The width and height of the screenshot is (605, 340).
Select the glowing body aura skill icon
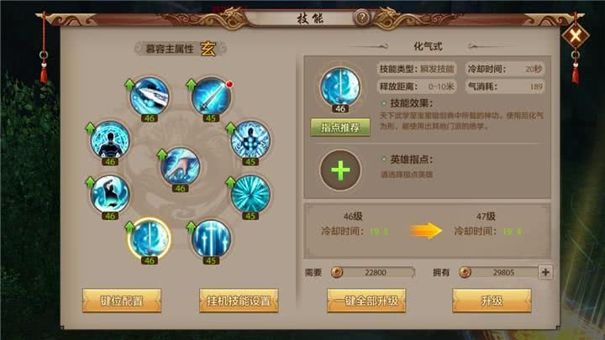point(250,140)
